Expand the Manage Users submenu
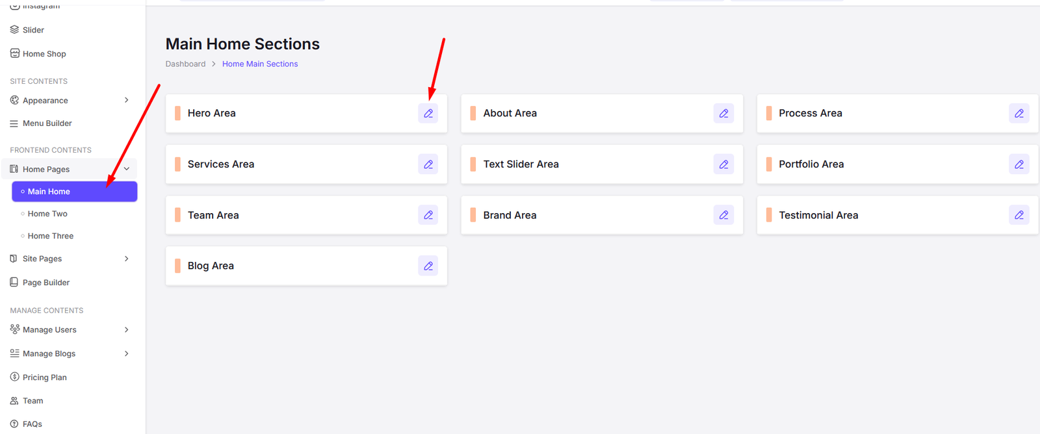1040x434 pixels. point(127,329)
